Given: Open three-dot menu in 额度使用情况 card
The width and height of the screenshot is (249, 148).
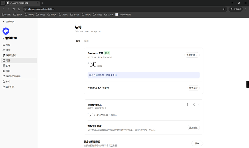Looking at the screenshot, I should click(x=188, y=104).
